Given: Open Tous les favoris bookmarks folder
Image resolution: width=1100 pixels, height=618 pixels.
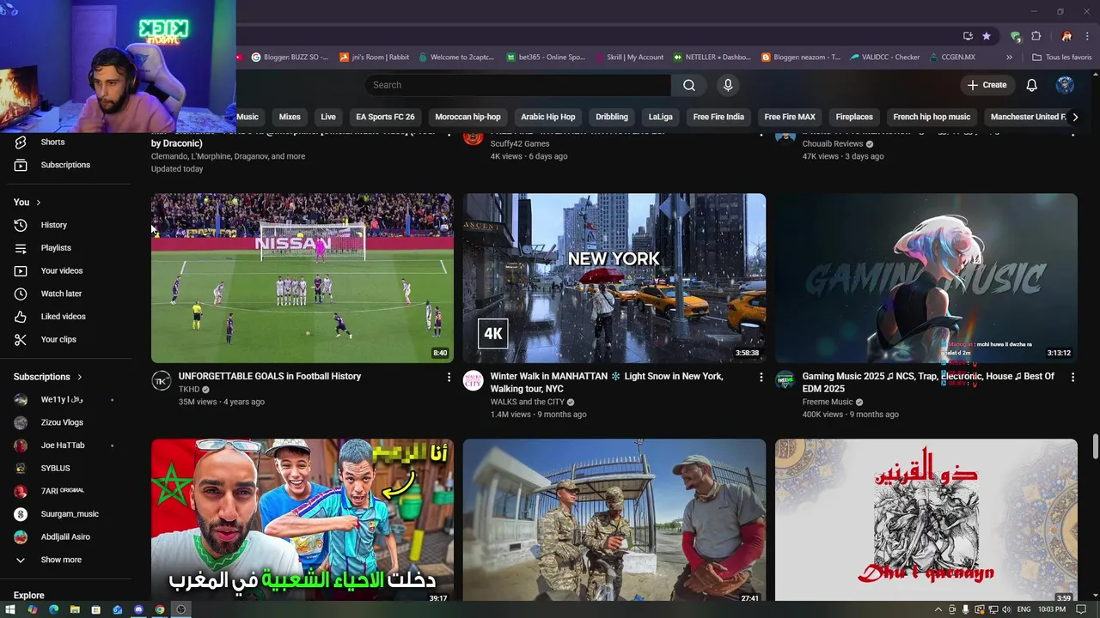Looking at the screenshot, I should [x=1062, y=58].
